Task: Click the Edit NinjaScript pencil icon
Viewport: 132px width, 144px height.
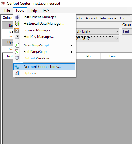Action: 17,52
